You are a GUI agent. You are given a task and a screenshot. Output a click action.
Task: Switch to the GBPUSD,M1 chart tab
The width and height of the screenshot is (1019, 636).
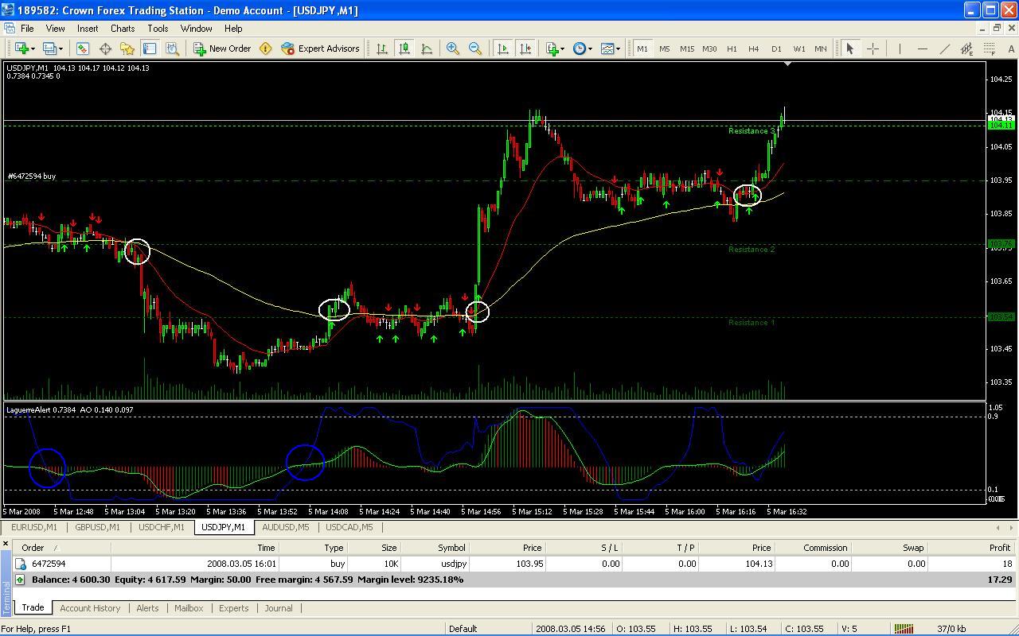[x=96, y=527]
